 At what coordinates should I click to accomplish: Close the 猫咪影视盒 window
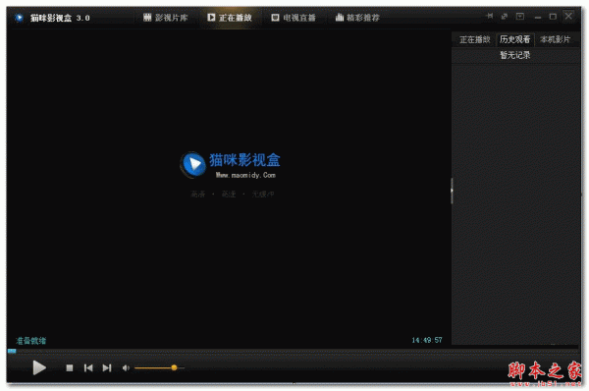tap(568, 16)
